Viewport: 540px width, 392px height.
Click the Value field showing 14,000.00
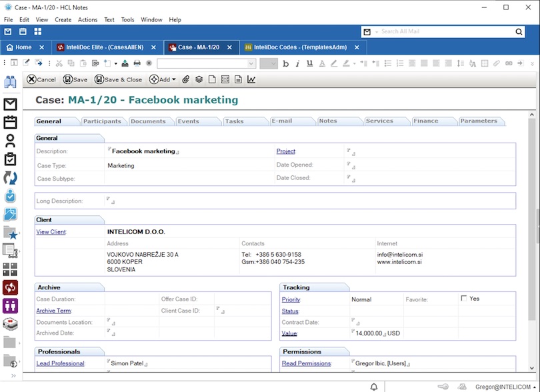369,333
